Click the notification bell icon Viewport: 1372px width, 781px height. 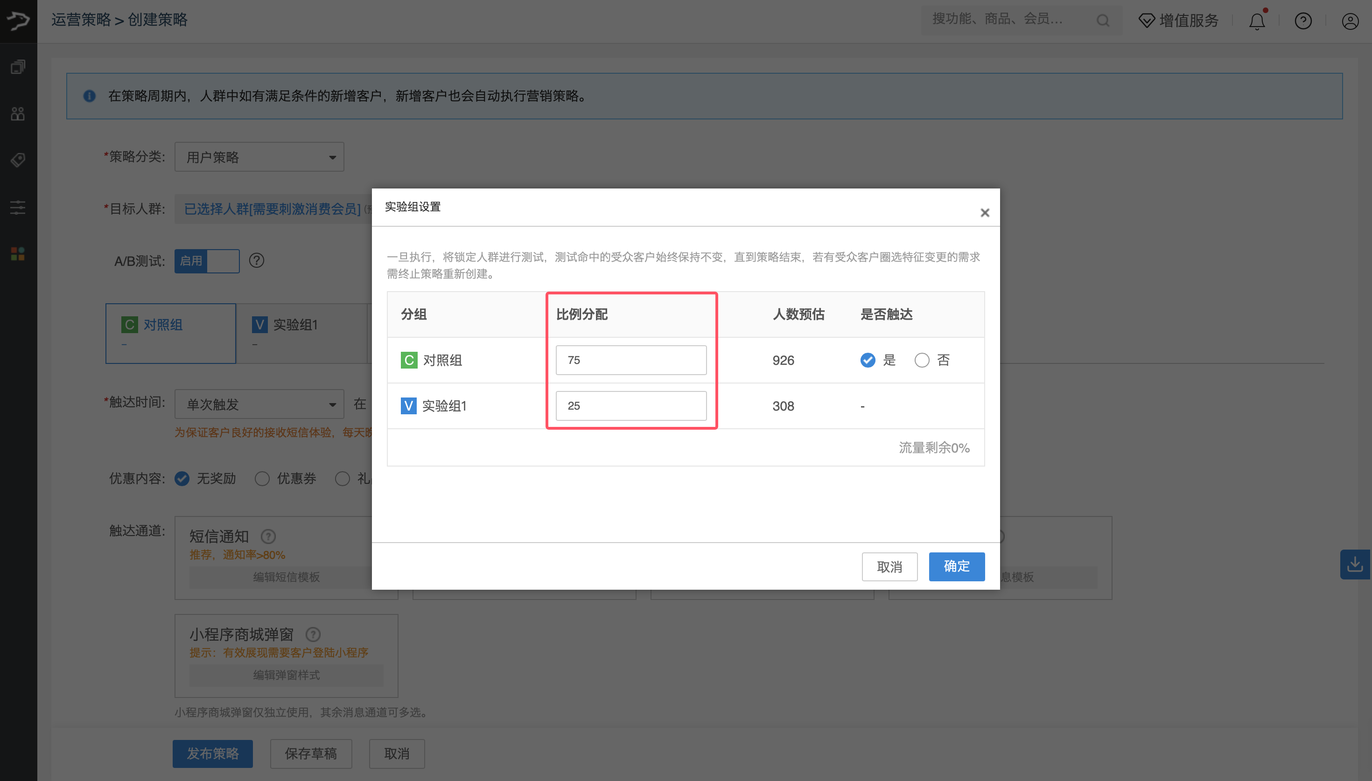pos(1256,21)
